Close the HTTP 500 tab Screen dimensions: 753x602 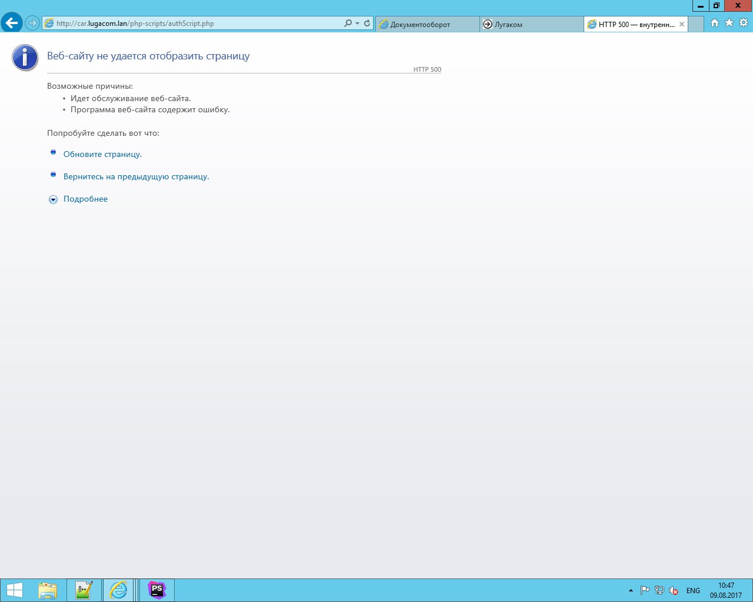(682, 24)
